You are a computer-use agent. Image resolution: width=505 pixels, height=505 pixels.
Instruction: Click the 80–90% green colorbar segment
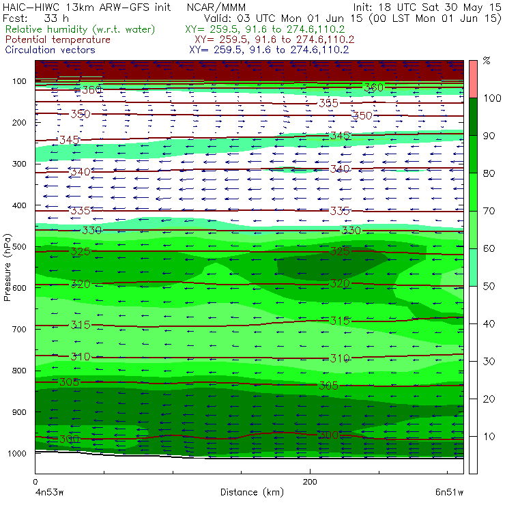pos(473,154)
